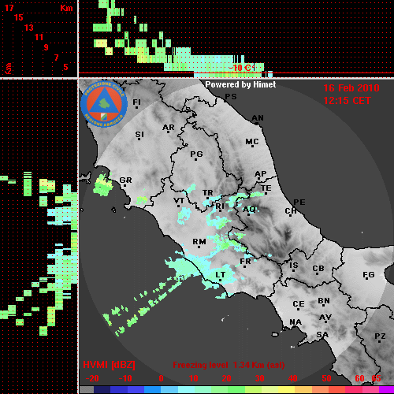Click the "65" dBZ scale value

[376, 378]
